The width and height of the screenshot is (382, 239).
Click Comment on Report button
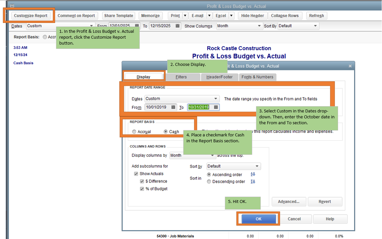coord(76,16)
